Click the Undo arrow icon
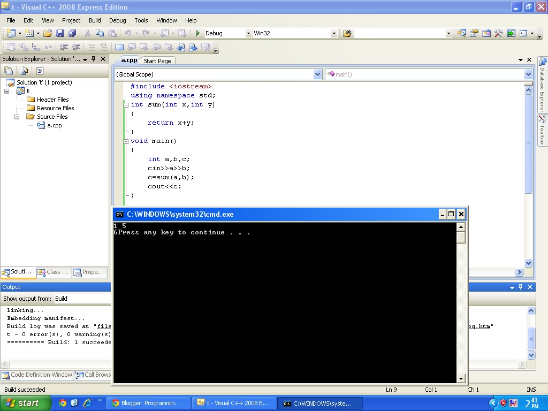Screen dimensions: 548x411 (127, 33)
